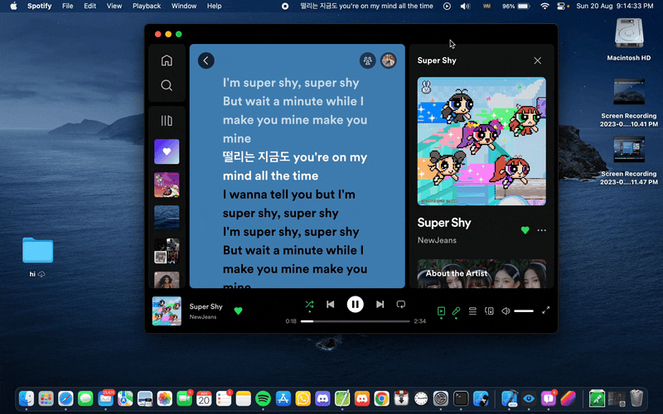This screenshot has width=663, height=414.
Task: Select the Screen Recording 10.41 PM file
Action: tap(629, 92)
